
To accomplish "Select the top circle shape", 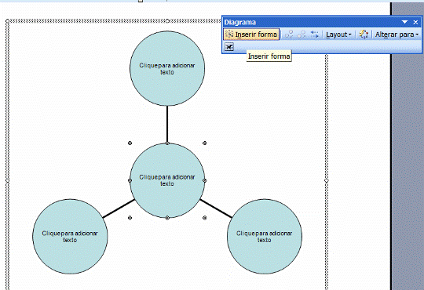I will point(167,68).
